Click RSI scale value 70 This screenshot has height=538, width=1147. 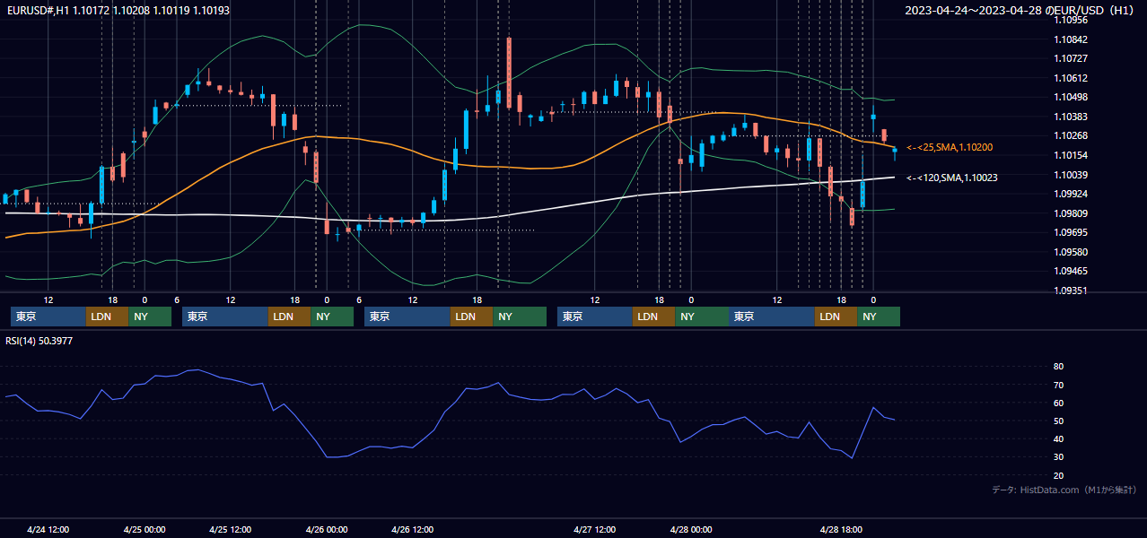(x=1059, y=385)
